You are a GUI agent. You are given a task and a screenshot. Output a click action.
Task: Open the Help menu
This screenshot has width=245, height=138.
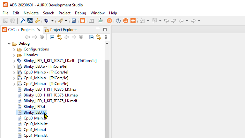pos(113,13)
